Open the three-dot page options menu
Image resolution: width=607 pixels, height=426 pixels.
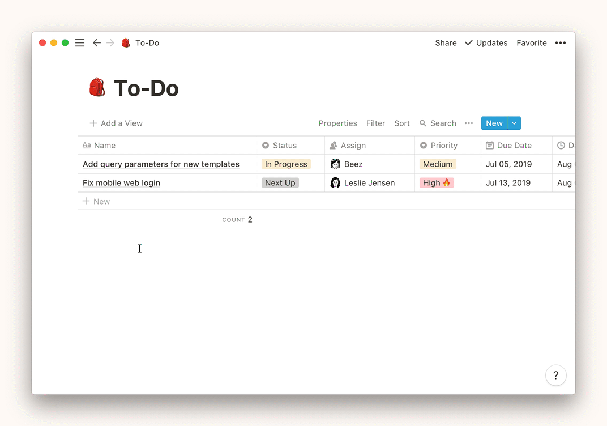click(x=561, y=43)
